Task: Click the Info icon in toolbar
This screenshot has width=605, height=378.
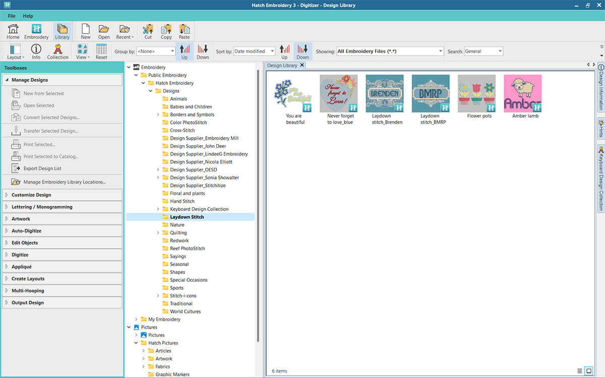Action: pyautogui.click(x=36, y=51)
